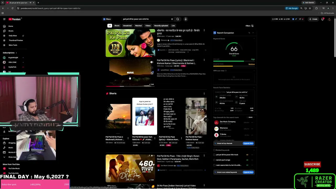Open Filters above Search Companion
This screenshot has width=336, height=189.
pyautogui.click(x=249, y=26)
